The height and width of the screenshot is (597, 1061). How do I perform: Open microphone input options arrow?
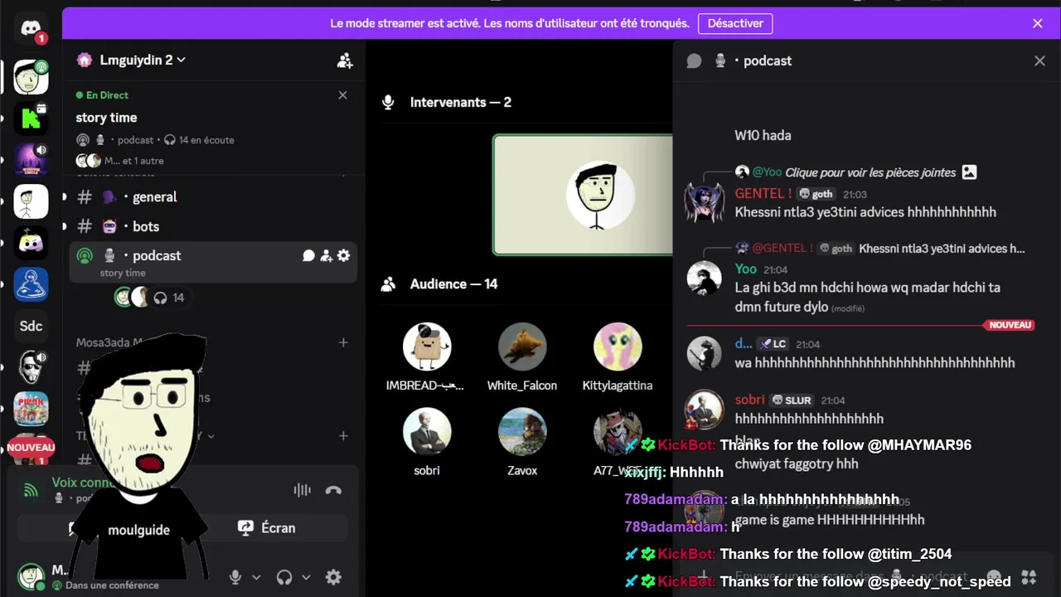tap(256, 577)
